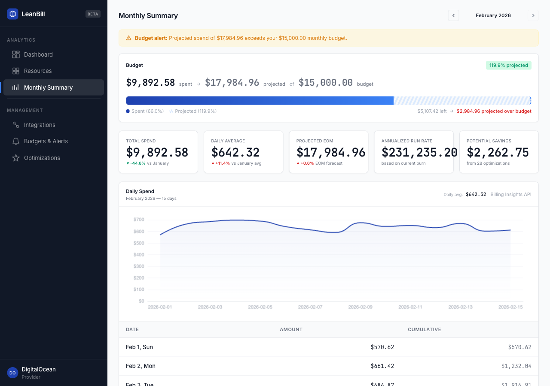The width and height of the screenshot is (550, 386).
Task: Select the Integrations plug icon
Action: pos(16,125)
